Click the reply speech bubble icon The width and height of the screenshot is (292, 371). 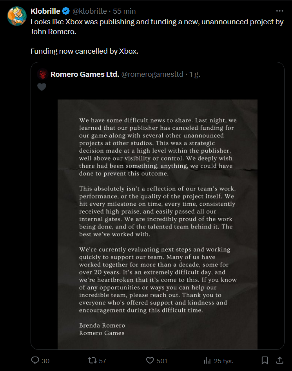[35, 360]
